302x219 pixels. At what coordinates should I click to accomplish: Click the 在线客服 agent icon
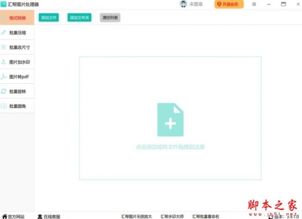click(x=40, y=216)
